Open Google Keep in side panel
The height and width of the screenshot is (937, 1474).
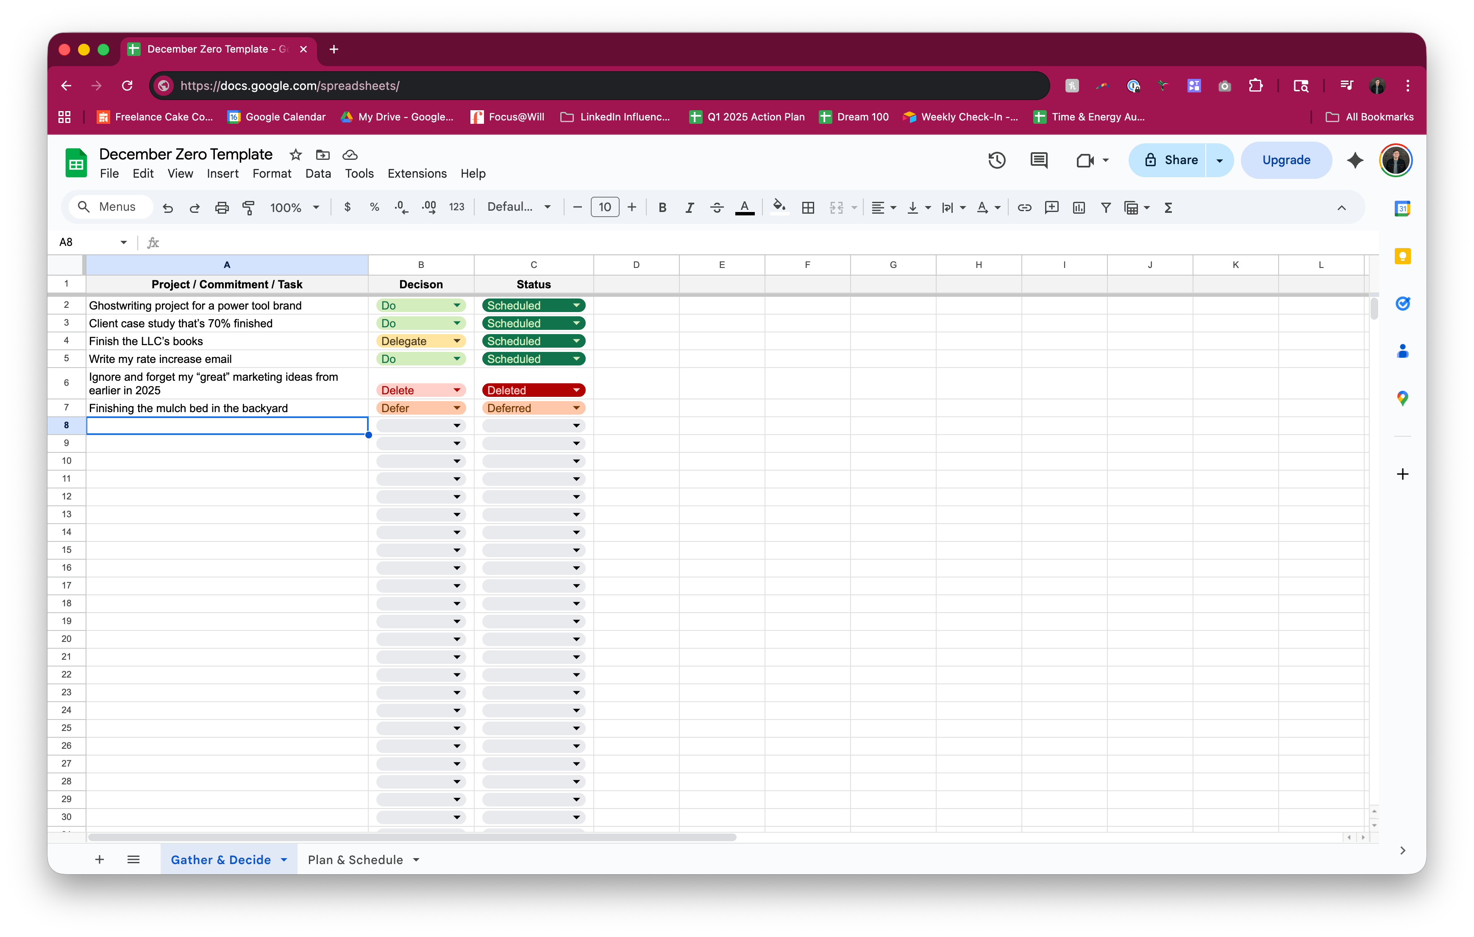(x=1402, y=256)
